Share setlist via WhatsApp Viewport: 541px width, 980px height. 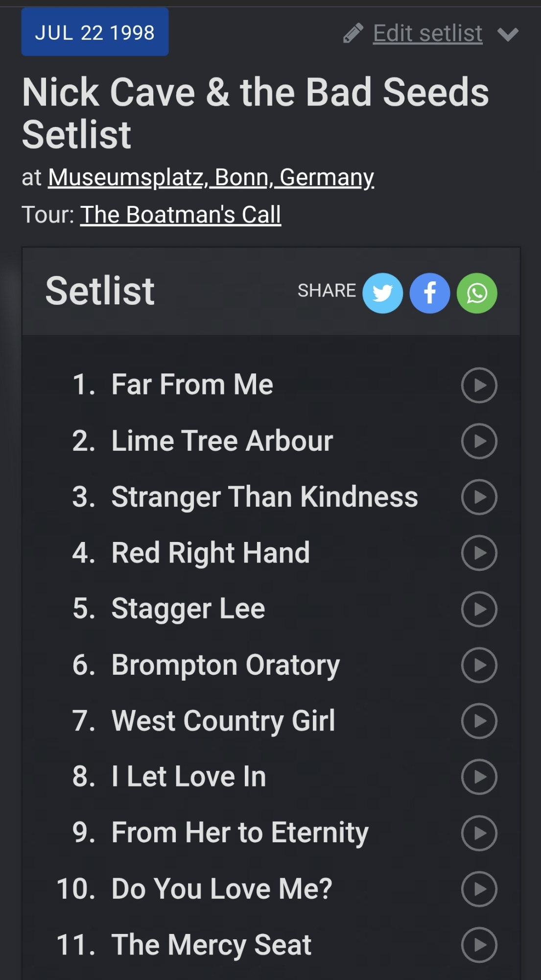coord(477,293)
